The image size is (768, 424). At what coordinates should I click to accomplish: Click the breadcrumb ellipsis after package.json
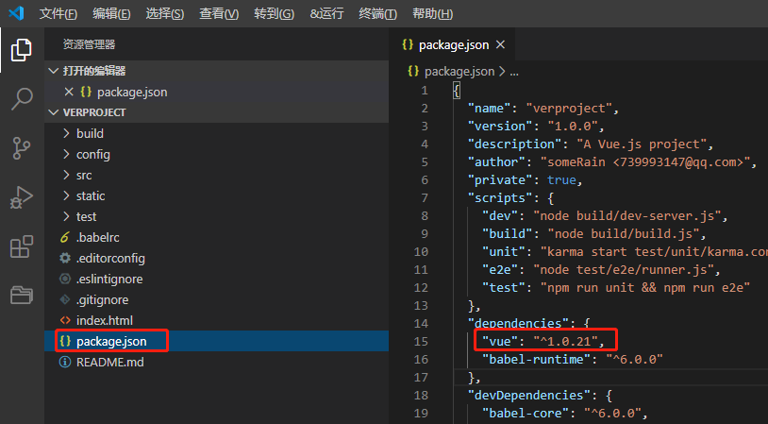(514, 72)
